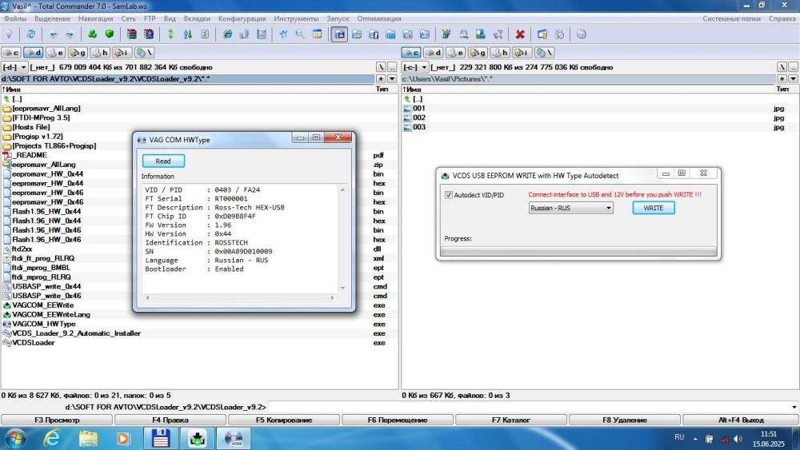Click the blue star toolbar icon
The width and height of the screenshot is (800, 450).
coord(283,34)
